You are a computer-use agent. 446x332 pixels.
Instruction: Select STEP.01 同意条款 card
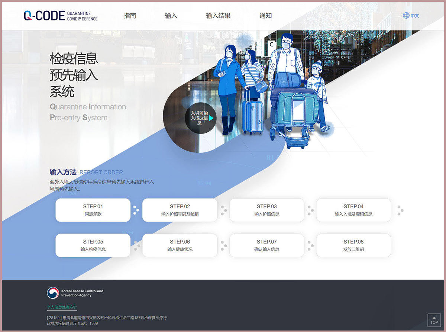tap(93, 210)
